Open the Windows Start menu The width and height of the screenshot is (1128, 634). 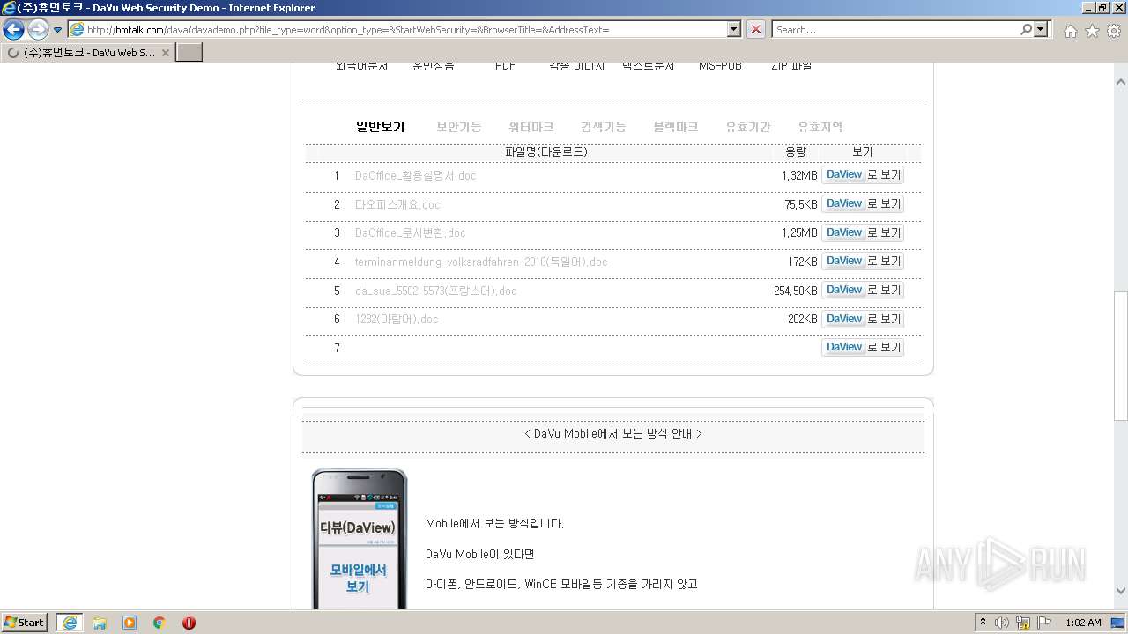pos(25,622)
